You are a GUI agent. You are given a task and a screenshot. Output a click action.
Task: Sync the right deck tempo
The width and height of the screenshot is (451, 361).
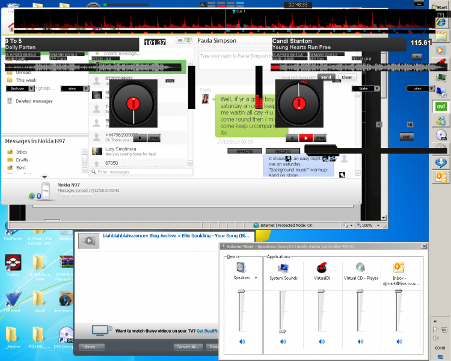[320, 138]
